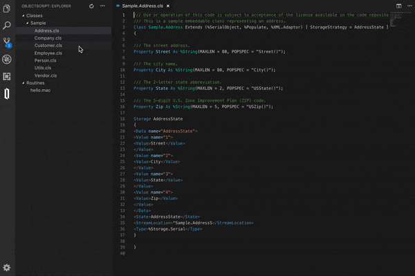Open Employee.cls from the class list
415x276 pixels.
click(x=64, y=53)
